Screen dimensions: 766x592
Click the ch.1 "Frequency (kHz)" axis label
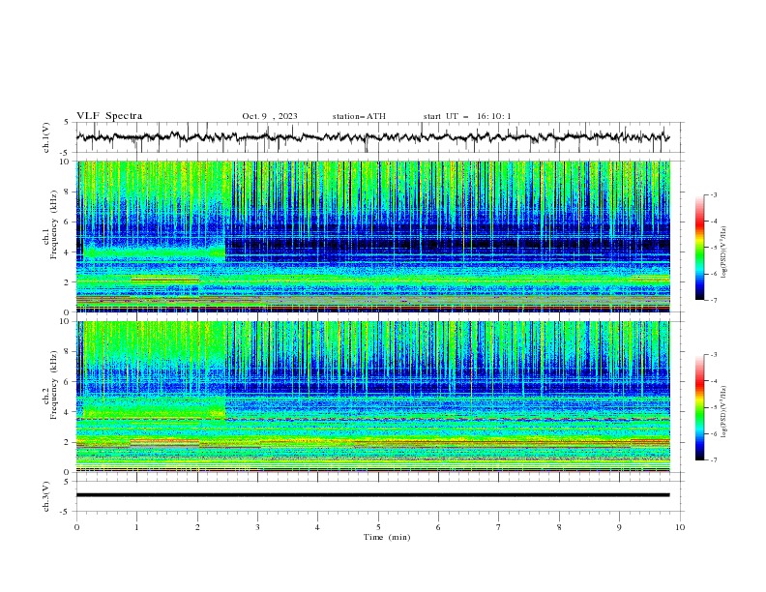tap(54, 226)
